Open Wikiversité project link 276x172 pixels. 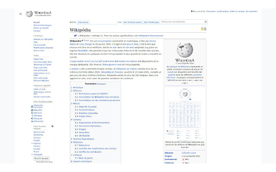click(x=38, y=121)
